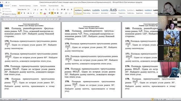Click the Вырезать (cut) command
The height and width of the screenshot is (101, 181).
pos(6,9)
